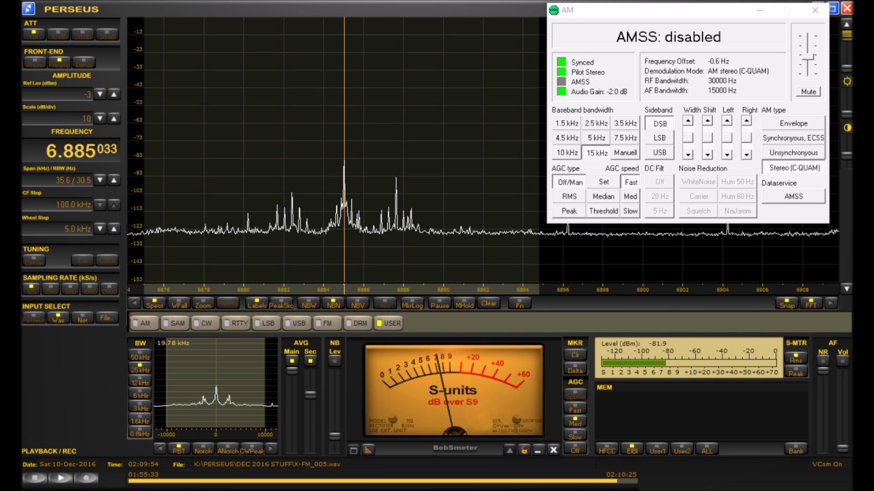The width and height of the screenshot is (874, 491).
Task: Click the S-meter up-arrow icon
Action: coord(509,450)
